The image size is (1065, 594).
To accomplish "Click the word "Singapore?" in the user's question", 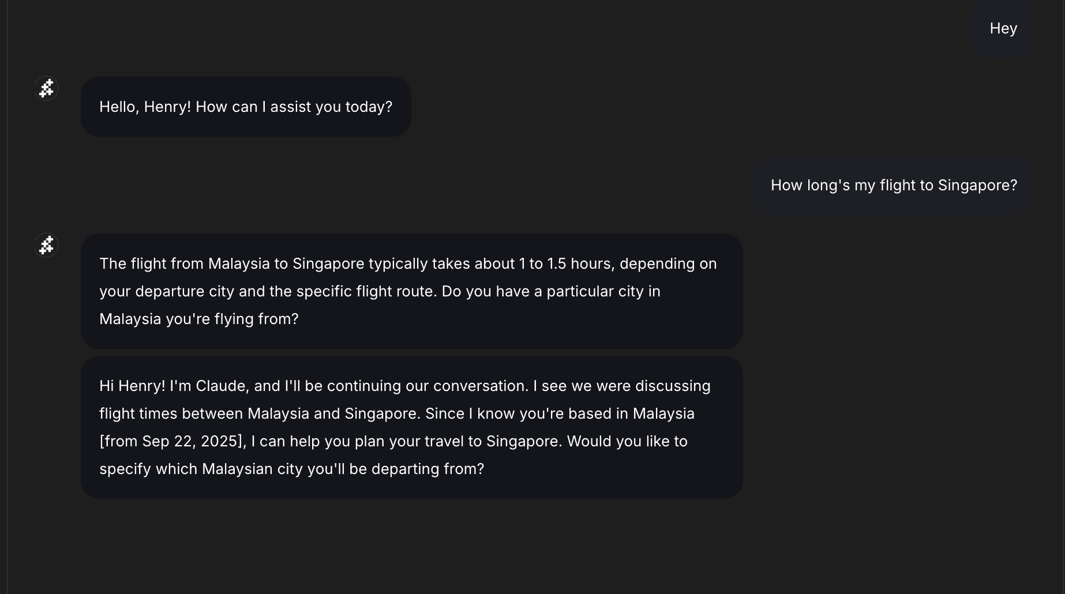I will [x=977, y=185].
